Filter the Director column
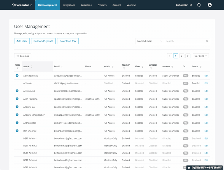Screen dimensions: 224x170 (151, 68)
